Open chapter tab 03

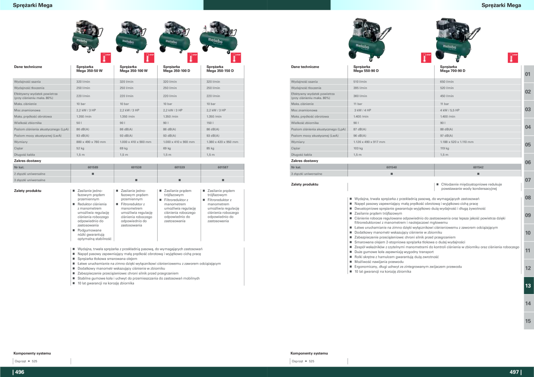coord(528,109)
